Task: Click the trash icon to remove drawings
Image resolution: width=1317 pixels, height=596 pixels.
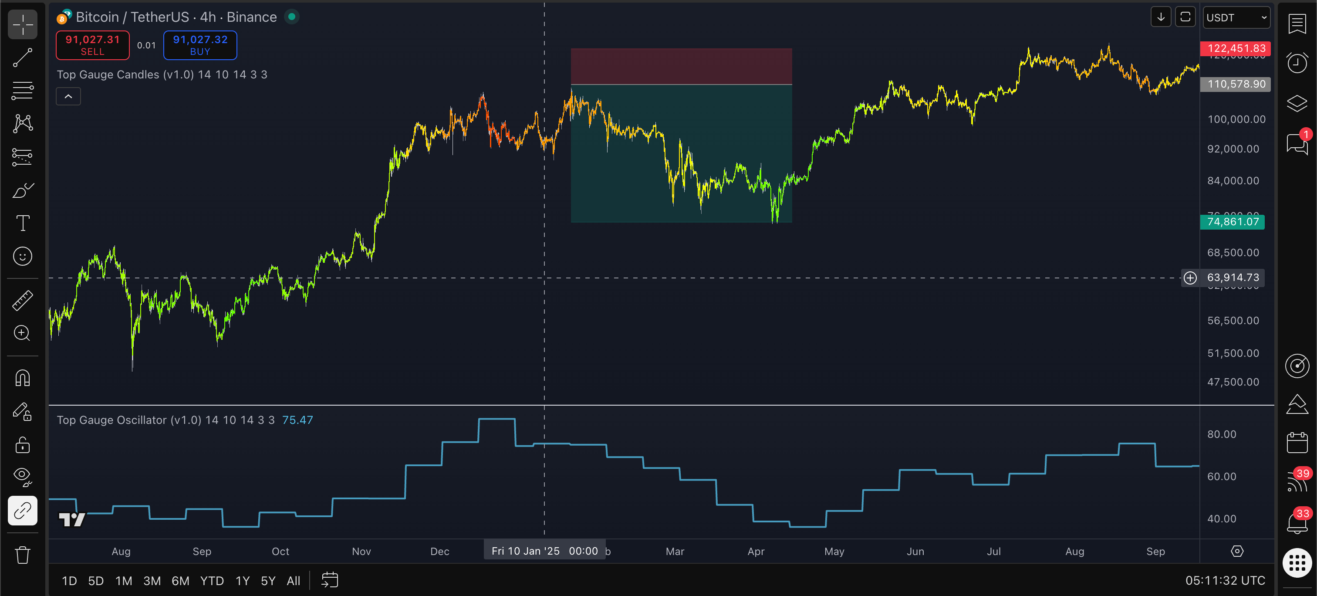Action: pos(23,555)
